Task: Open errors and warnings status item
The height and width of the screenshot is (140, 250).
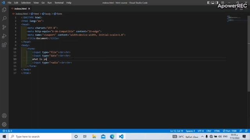Action: click(7, 131)
